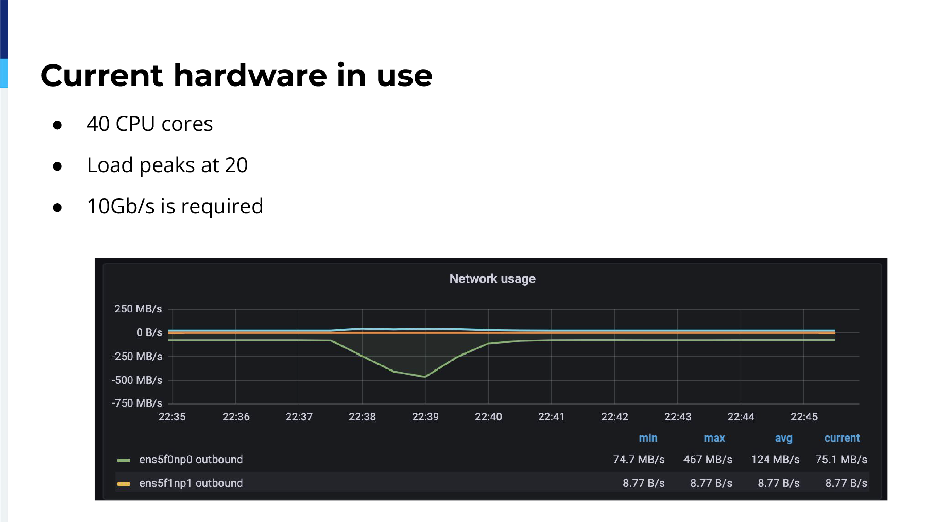
Task: Sort legend by the 'min' column header
Action: [648, 438]
